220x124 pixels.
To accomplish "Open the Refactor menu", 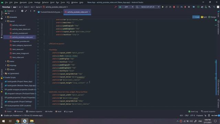I will (x=45, y=2).
